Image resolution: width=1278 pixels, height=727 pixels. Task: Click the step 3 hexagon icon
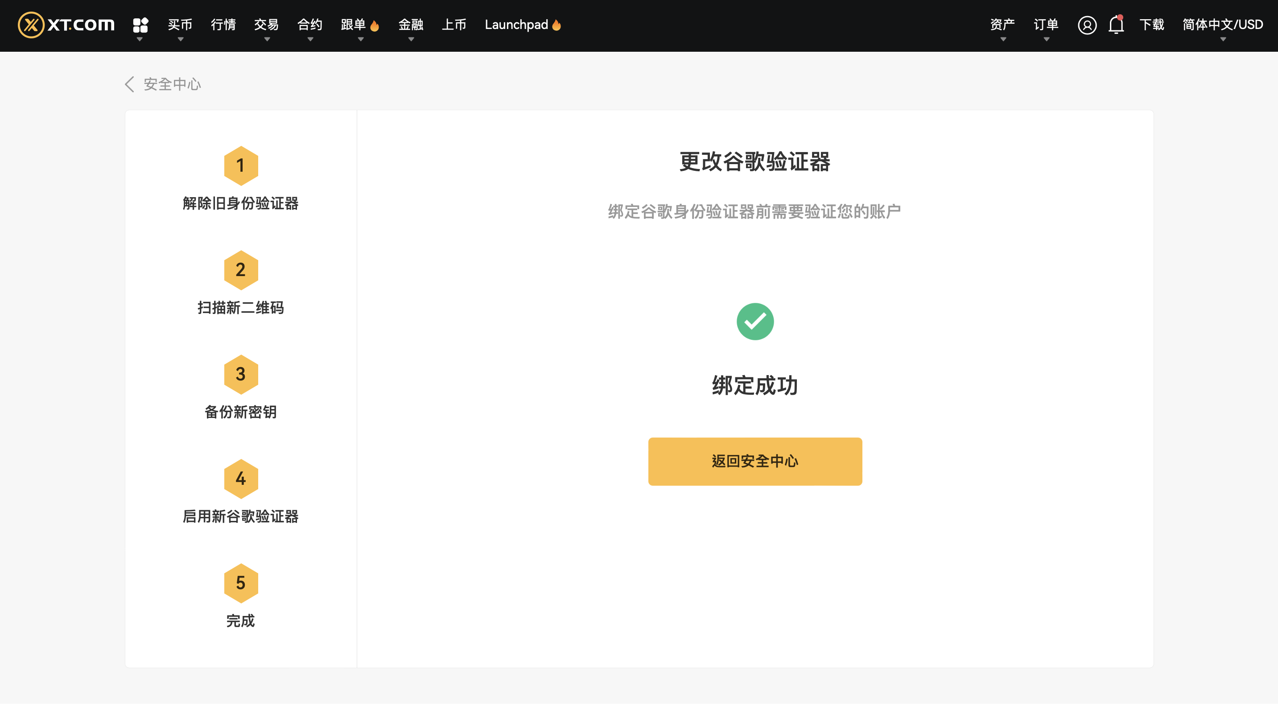241,375
